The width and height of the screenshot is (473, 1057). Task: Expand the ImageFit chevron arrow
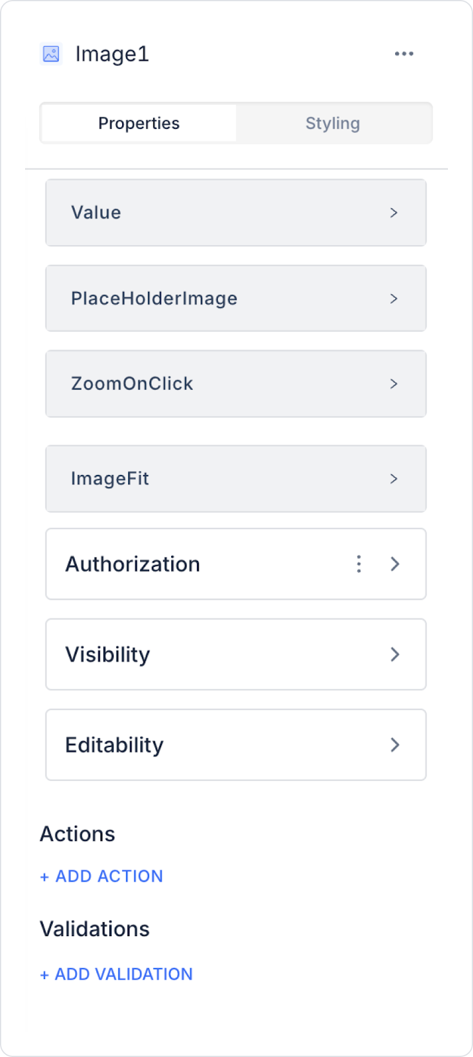click(394, 479)
